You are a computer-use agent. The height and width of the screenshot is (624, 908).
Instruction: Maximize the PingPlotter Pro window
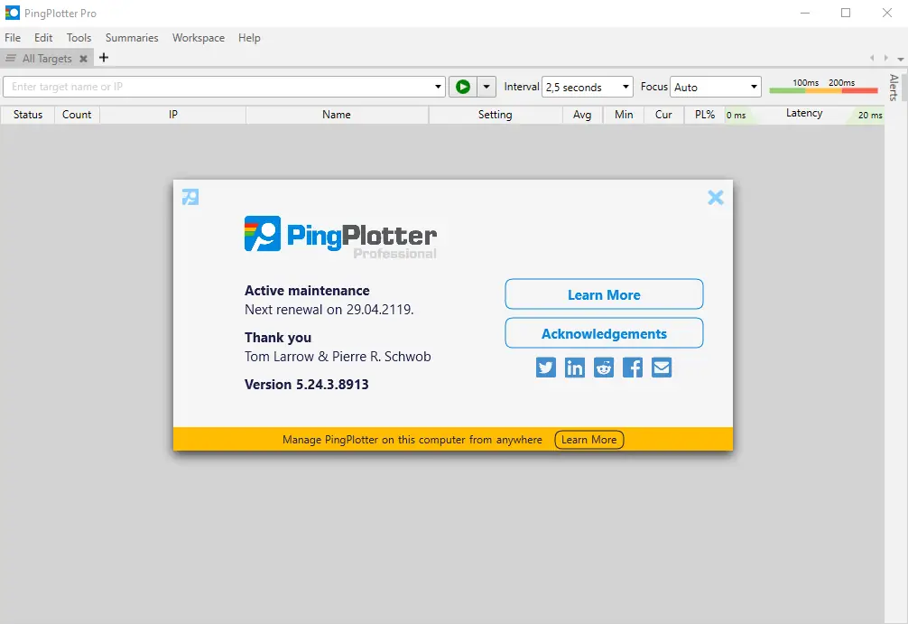pos(846,13)
